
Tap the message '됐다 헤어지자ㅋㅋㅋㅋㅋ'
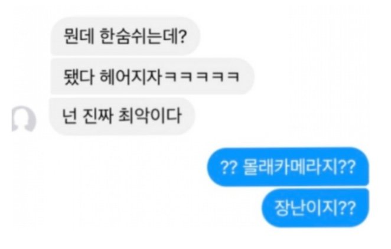pos(152,76)
